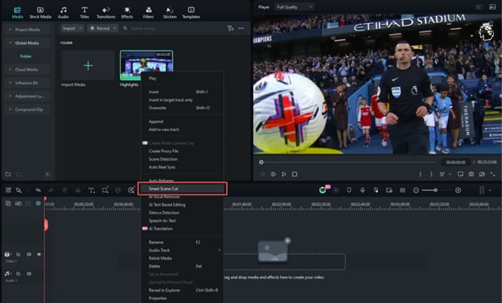Open the Record dropdown

[103, 28]
